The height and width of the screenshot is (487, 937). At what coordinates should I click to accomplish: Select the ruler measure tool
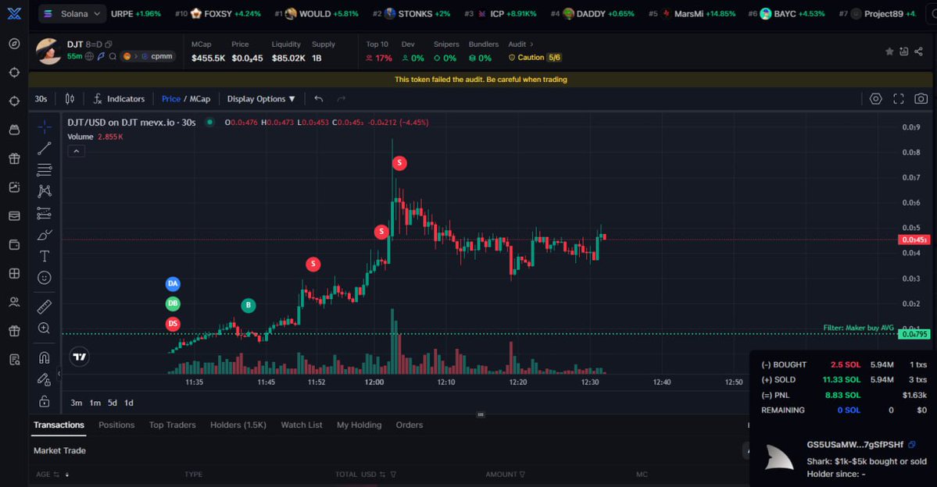pyautogui.click(x=45, y=307)
